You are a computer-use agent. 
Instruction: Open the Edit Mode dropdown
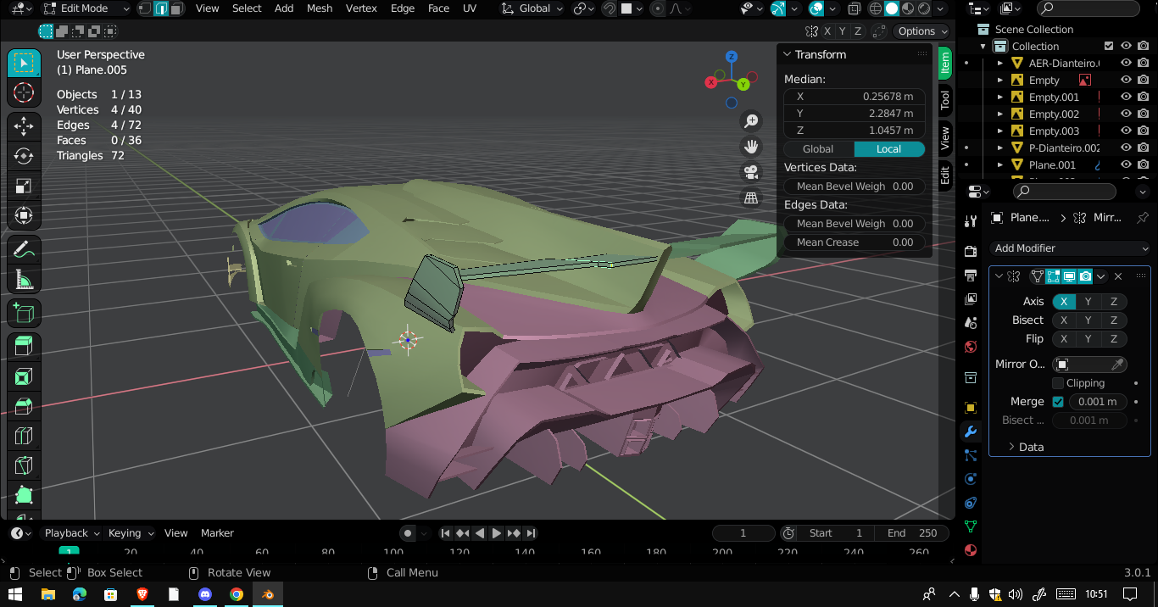tap(86, 8)
